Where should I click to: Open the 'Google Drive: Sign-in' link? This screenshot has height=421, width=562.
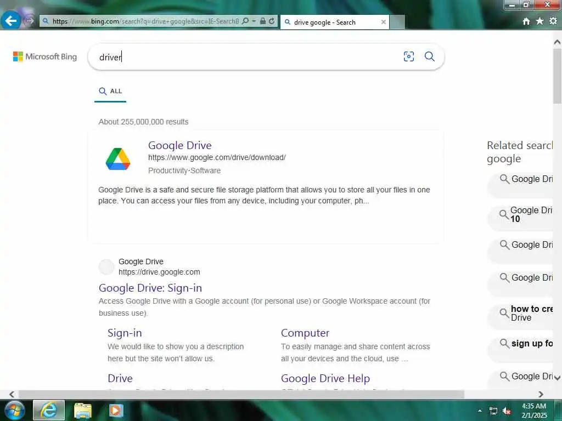(150, 288)
